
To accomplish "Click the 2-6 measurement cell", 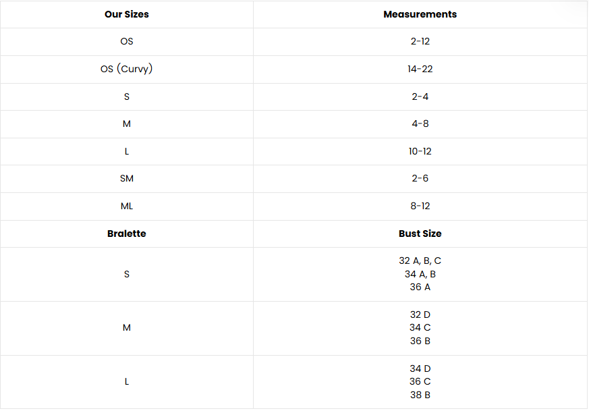I will point(420,178).
